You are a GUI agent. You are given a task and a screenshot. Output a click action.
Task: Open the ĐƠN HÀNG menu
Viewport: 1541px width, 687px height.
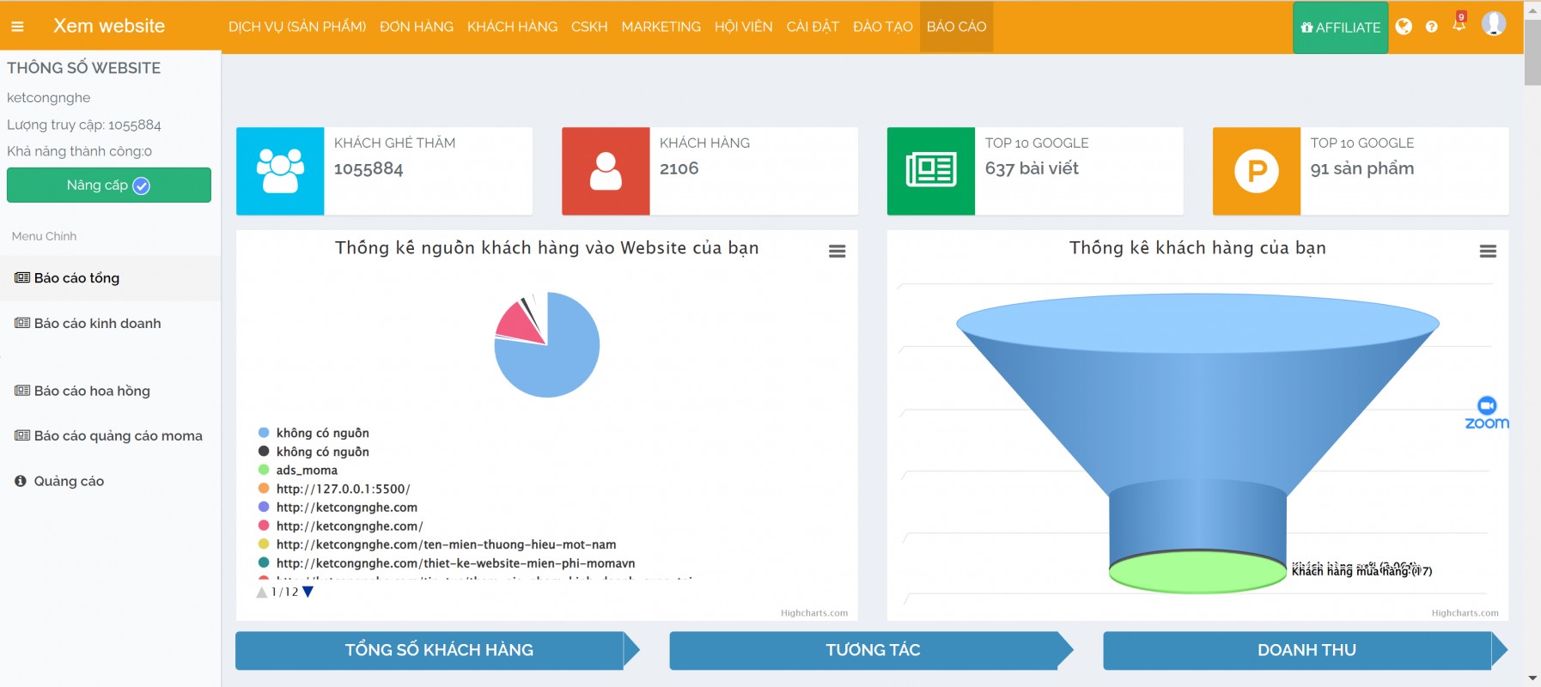click(416, 27)
